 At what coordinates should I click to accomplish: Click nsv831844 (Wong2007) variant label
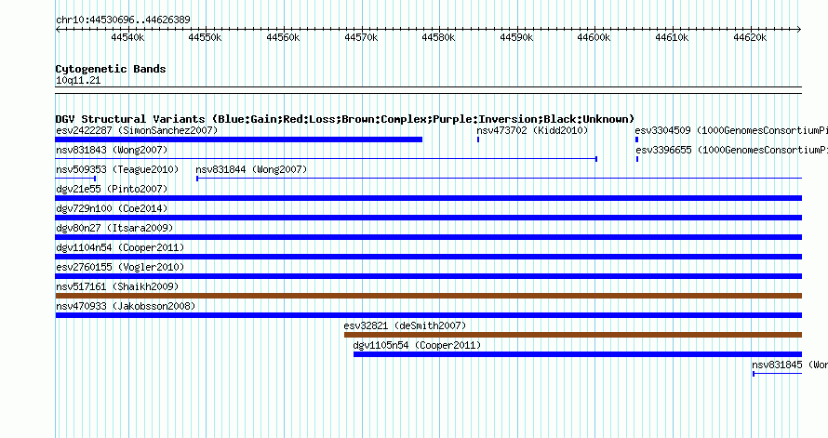point(251,169)
